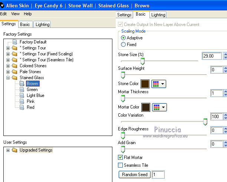Click the Stone Color palette grid icon

click(156, 84)
